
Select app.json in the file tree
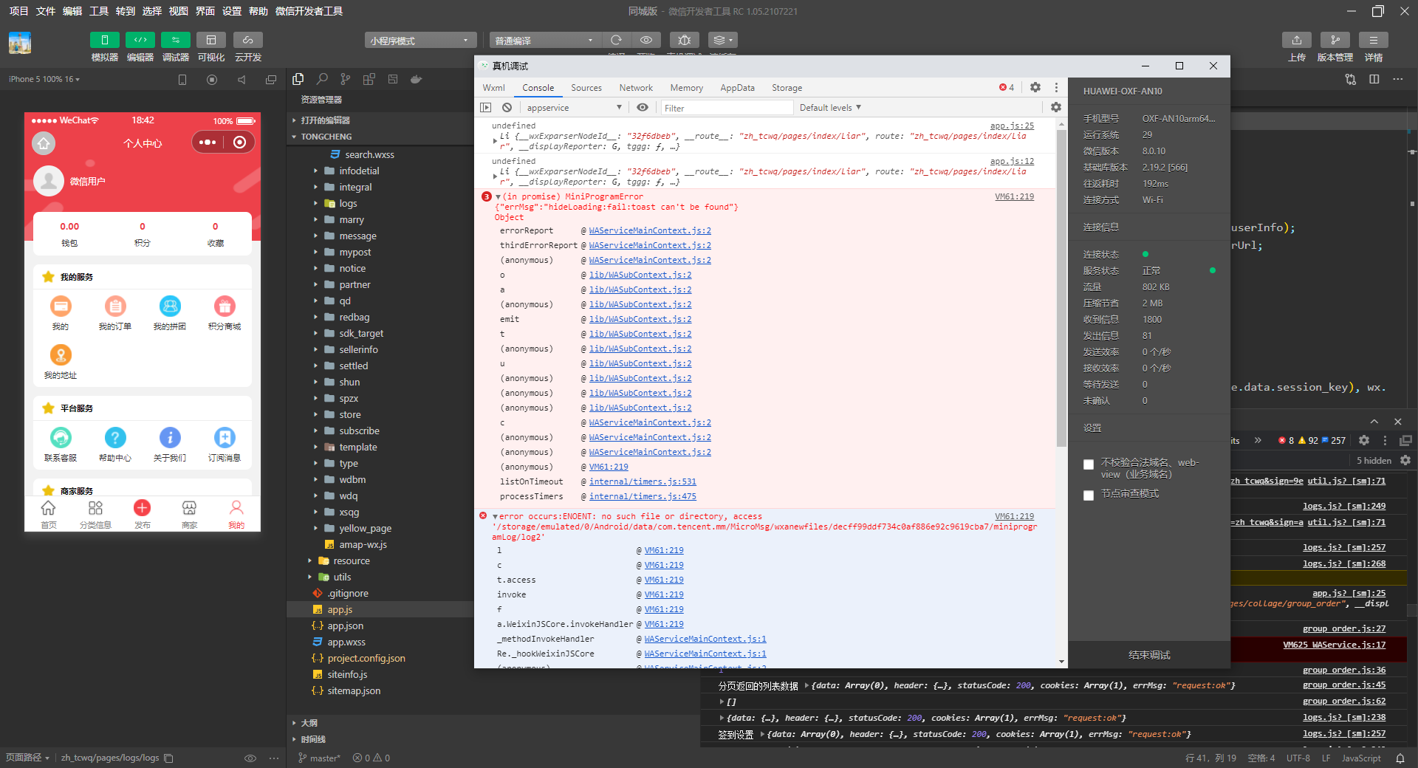pyautogui.click(x=345, y=625)
